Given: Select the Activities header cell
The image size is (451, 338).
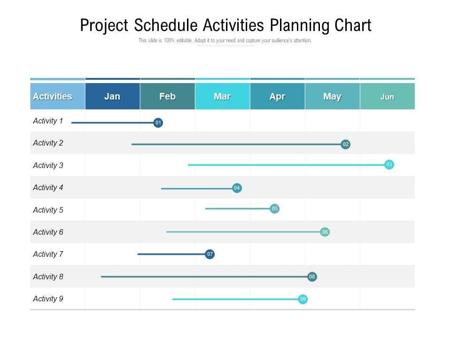Looking at the screenshot, I should (x=53, y=96).
